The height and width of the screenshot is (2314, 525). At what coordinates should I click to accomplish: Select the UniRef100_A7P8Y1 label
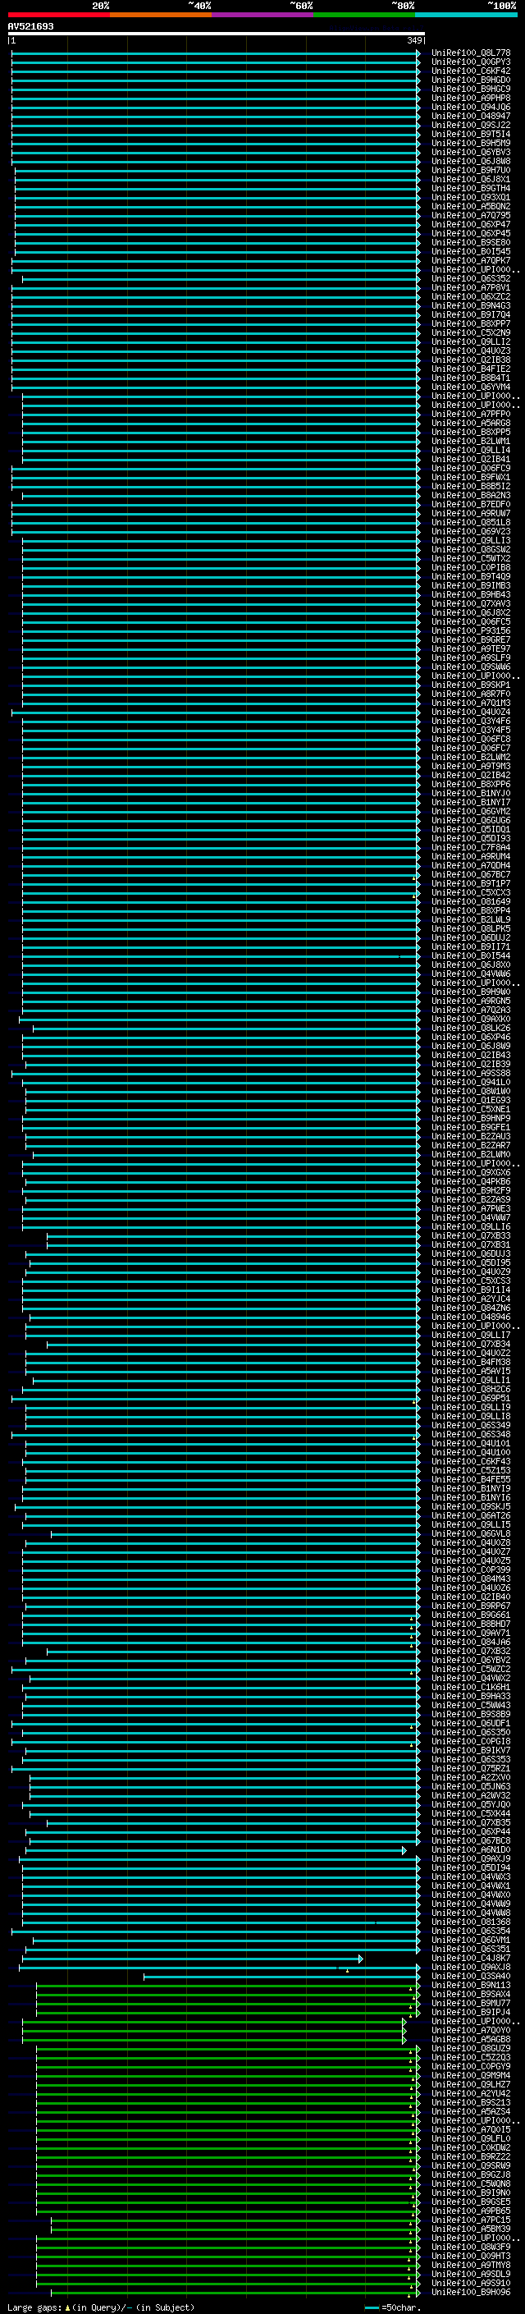coord(471,287)
